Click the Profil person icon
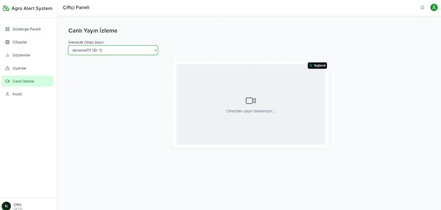The image size is (441, 210). [x=8, y=94]
